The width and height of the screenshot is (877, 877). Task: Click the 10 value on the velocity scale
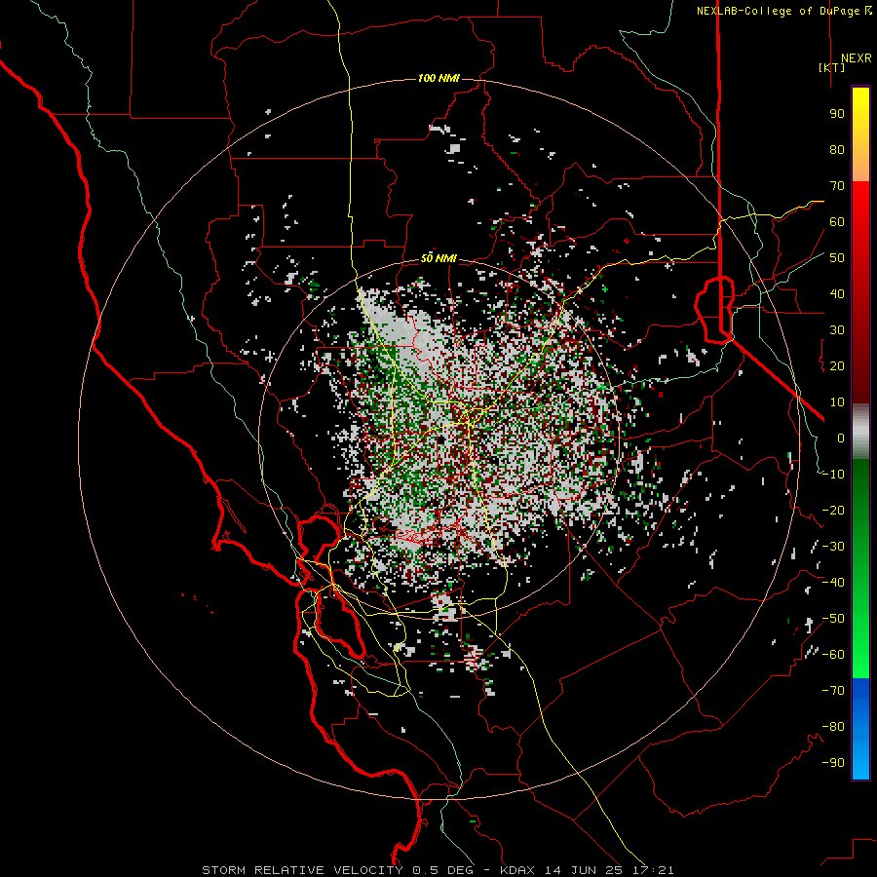pyautogui.click(x=837, y=402)
